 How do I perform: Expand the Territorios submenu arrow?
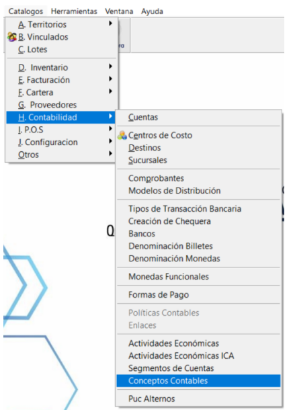tap(111, 24)
